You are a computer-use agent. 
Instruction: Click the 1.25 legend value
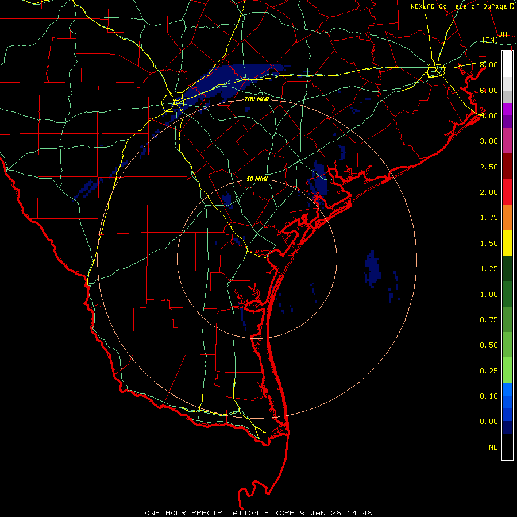pyautogui.click(x=489, y=269)
